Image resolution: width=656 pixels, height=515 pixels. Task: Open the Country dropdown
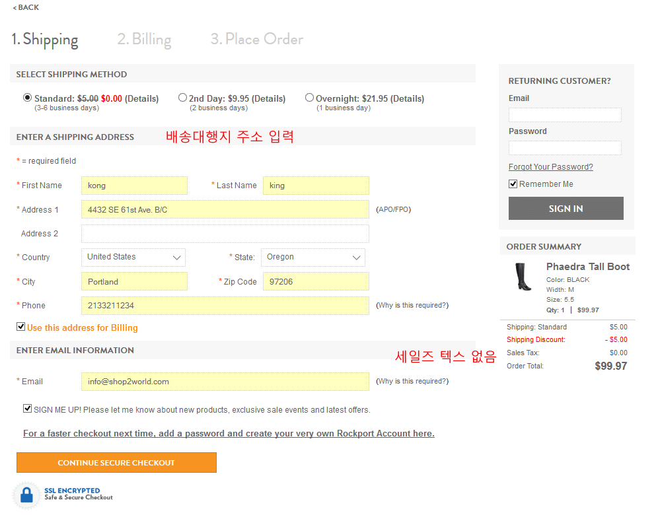(x=133, y=257)
